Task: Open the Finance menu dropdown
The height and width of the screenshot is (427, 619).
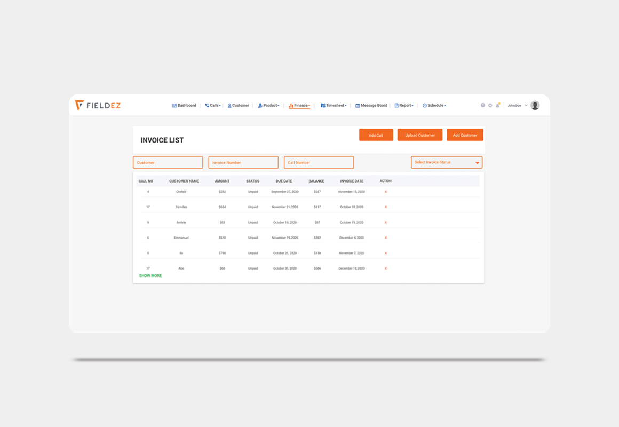Action: 299,106
